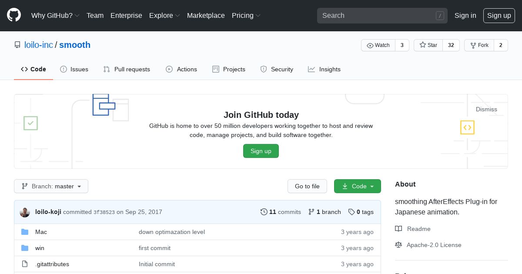Switch to the Code tab
Viewport: 522px width, 274px height.
[x=33, y=69]
